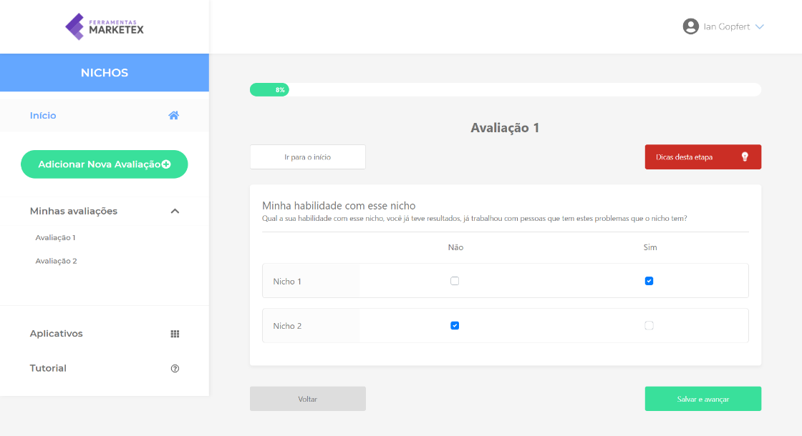Click the plus icon on Adicionar Nova Avaliação
Screen dimensions: 802x436
[166, 164]
